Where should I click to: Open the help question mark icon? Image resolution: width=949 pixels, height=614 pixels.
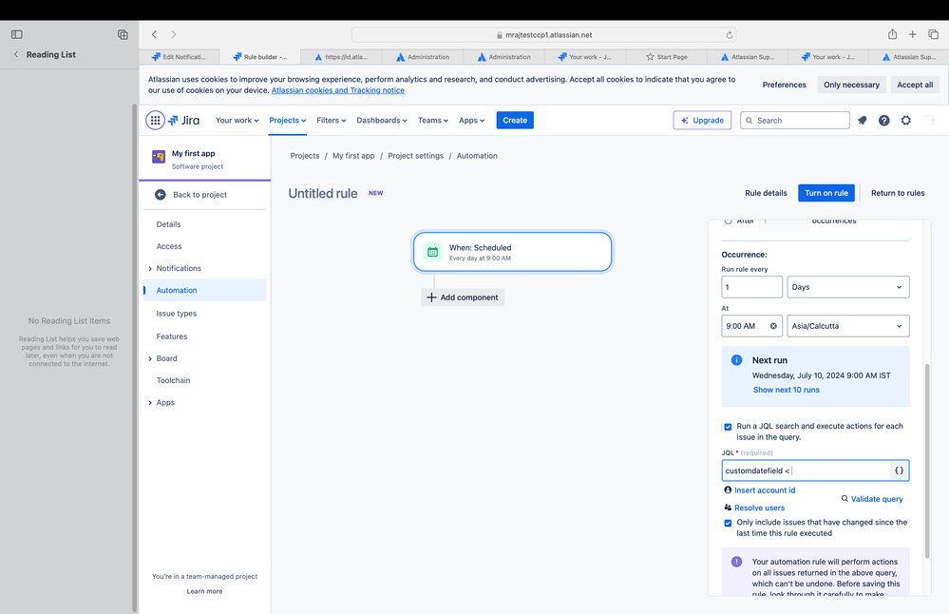(x=884, y=121)
